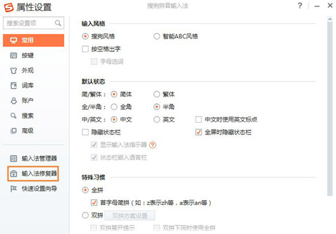Click the monitor icon beside 常用
The width and height of the screenshot is (336, 234).
[x=13, y=40]
